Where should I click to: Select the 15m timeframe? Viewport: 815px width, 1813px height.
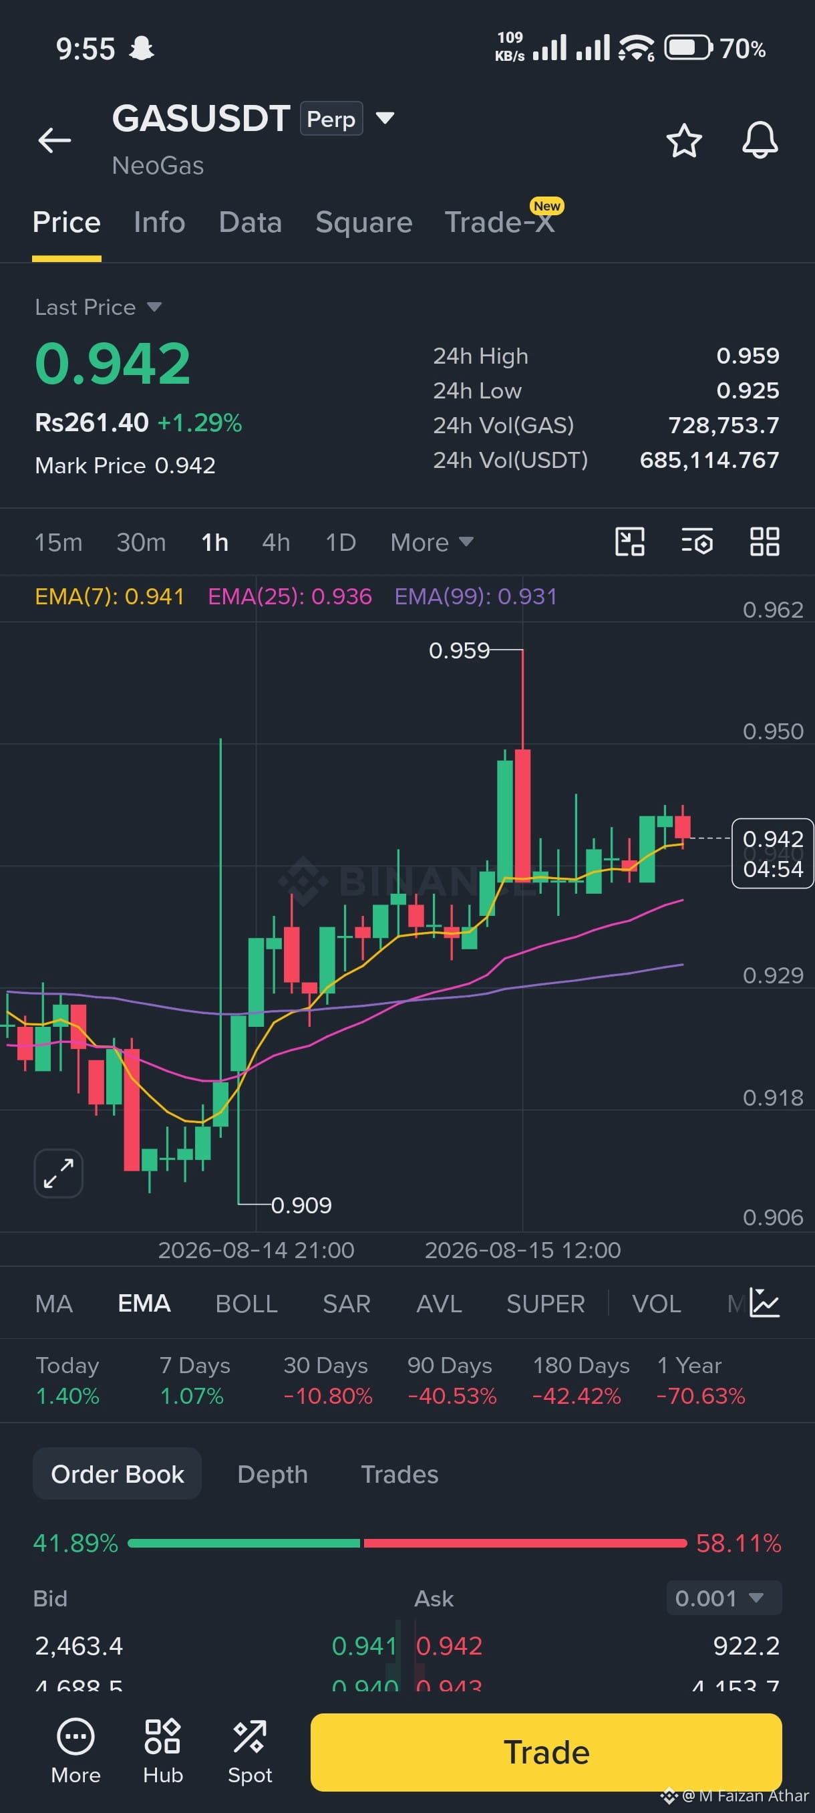tap(58, 543)
